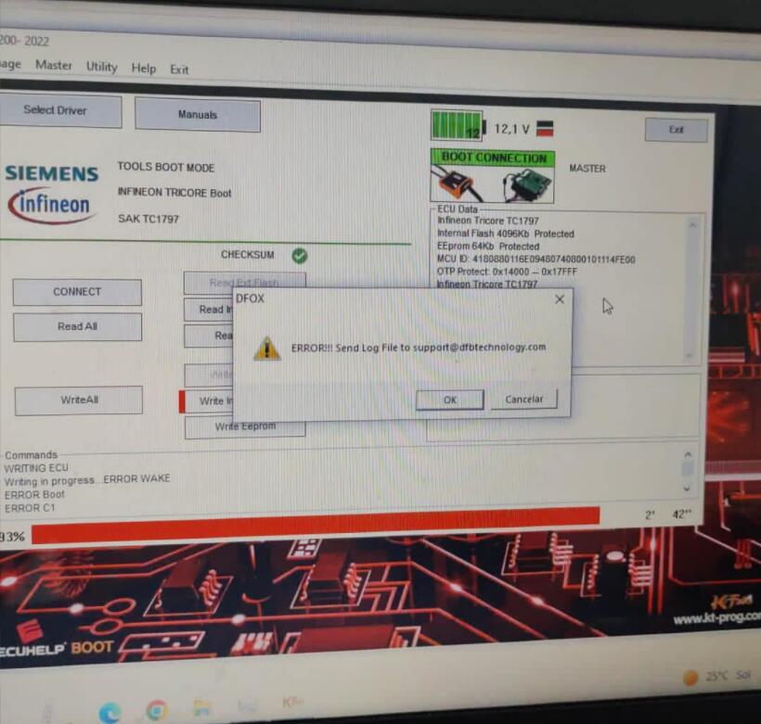Click the MCU ID line in ECU Data
Image resolution: width=761 pixels, height=724 pixels.
click(535, 260)
